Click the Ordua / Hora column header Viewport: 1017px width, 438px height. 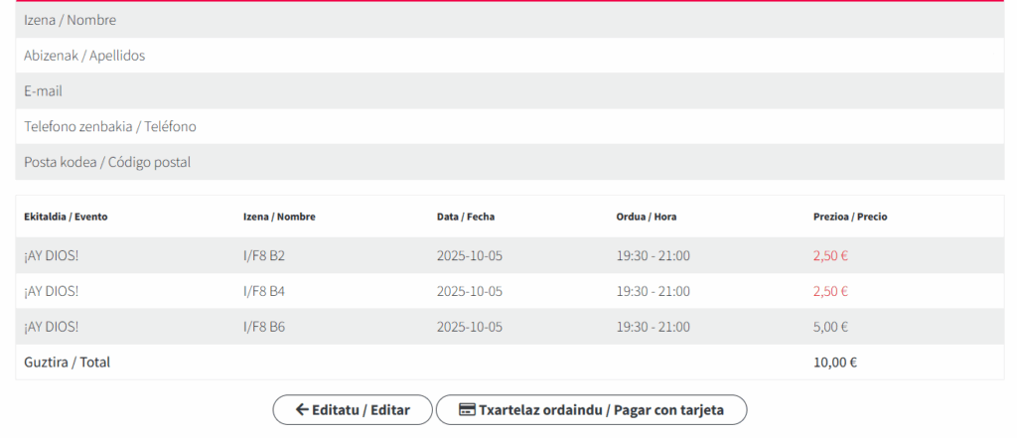[x=647, y=217]
